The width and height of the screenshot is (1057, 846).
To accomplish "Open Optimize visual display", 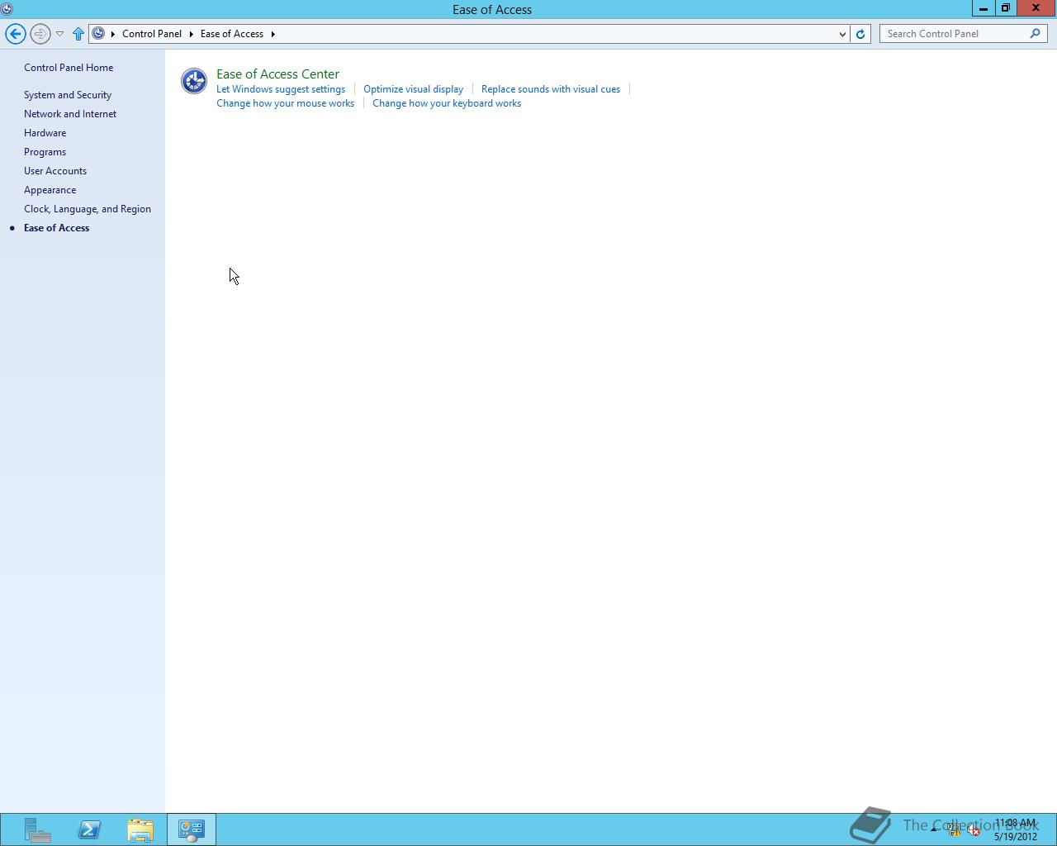I will 413,89.
